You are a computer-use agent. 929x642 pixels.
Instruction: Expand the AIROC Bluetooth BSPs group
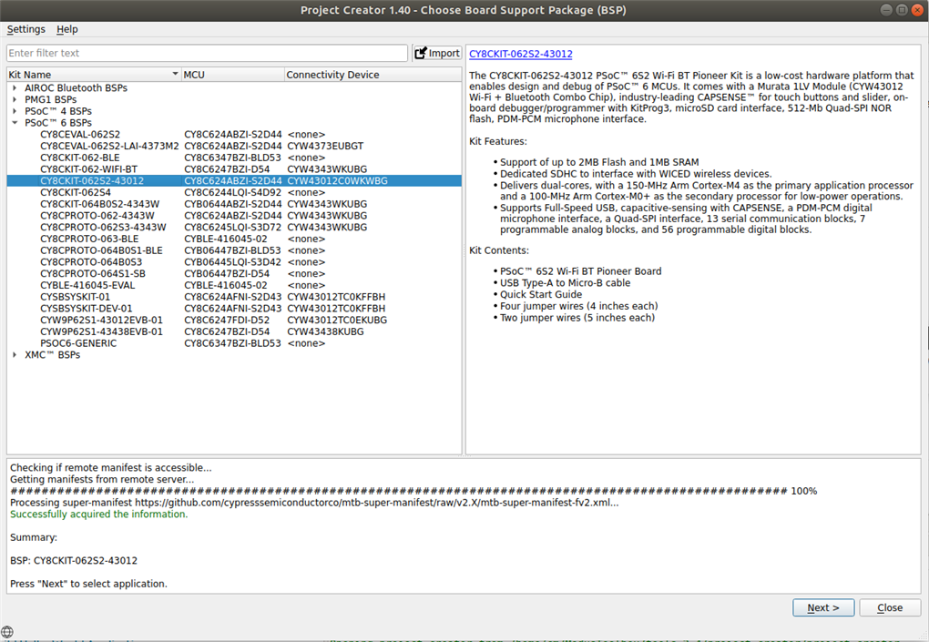coord(15,87)
